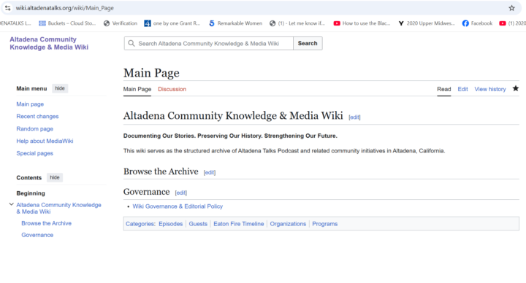The width and height of the screenshot is (526, 283).
Task: Open the Verification bookmark
Action: 121,23
